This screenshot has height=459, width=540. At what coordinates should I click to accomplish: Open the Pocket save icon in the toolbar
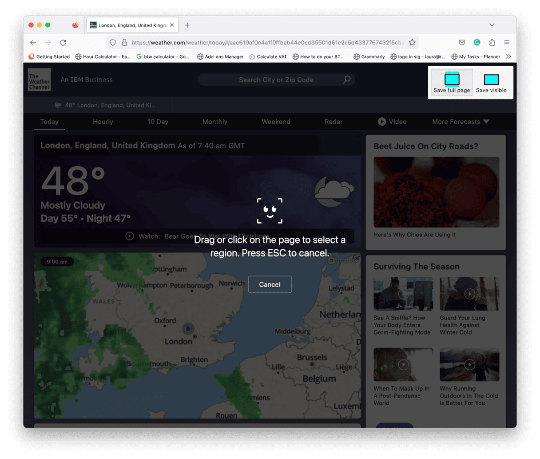point(462,42)
